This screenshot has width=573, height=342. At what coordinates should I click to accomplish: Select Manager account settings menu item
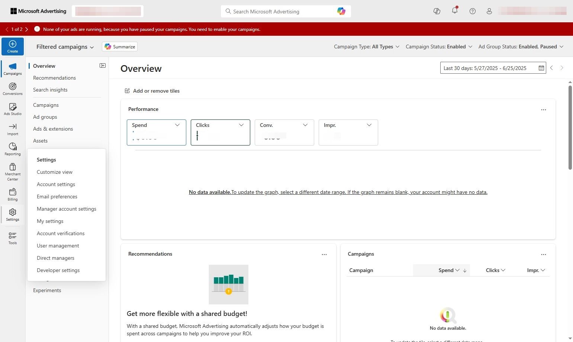[67, 209]
